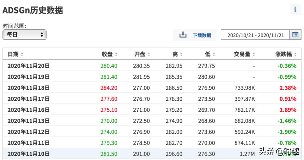Click opening price 291.00
Screen dimensions: 304x160
[x=141, y=154]
